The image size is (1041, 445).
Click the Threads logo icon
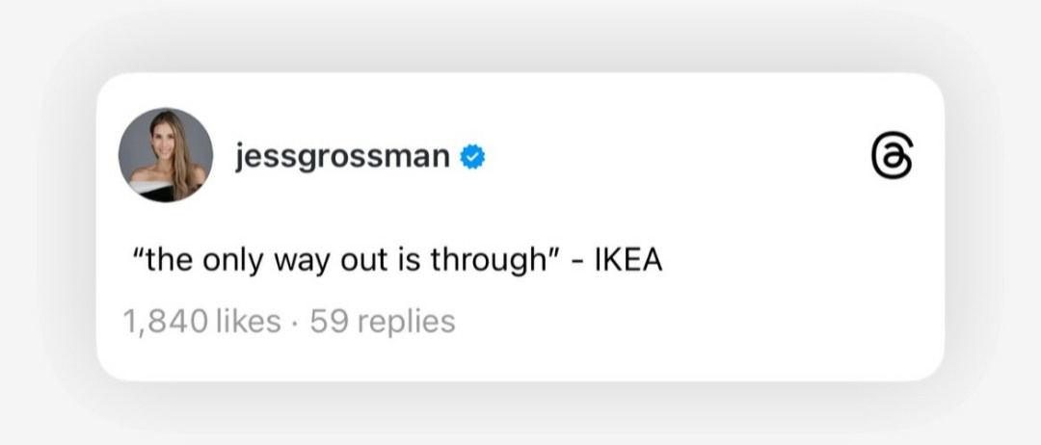(x=891, y=157)
